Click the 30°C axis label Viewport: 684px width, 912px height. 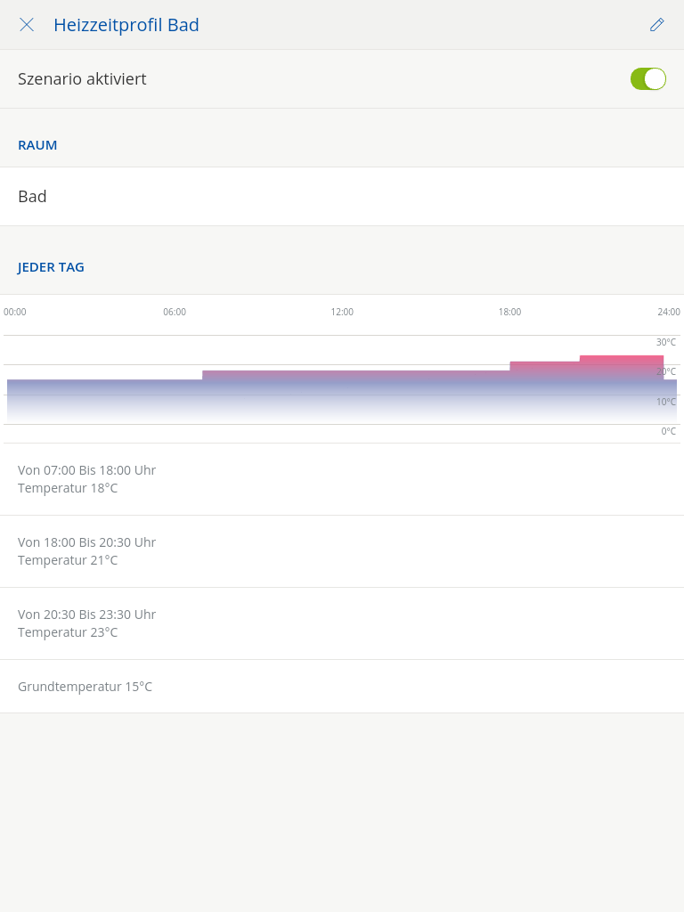[x=666, y=342]
